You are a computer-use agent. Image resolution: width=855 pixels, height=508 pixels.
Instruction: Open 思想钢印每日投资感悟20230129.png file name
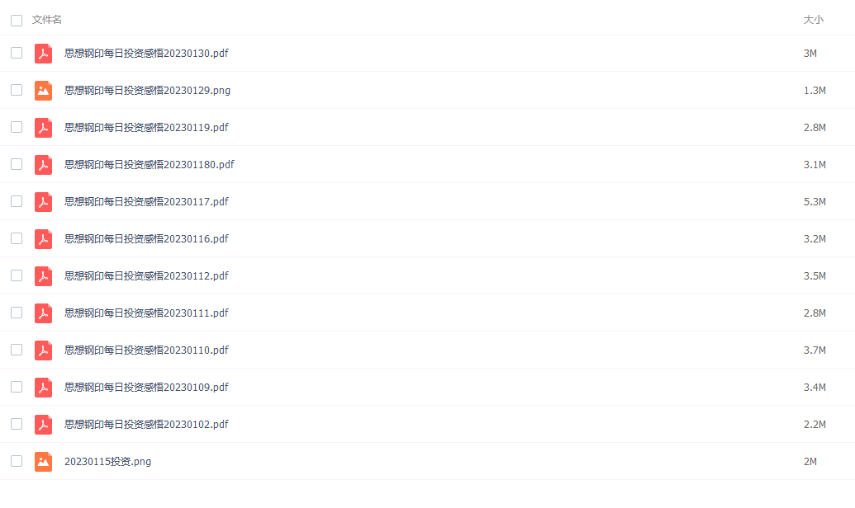pos(147,91)
